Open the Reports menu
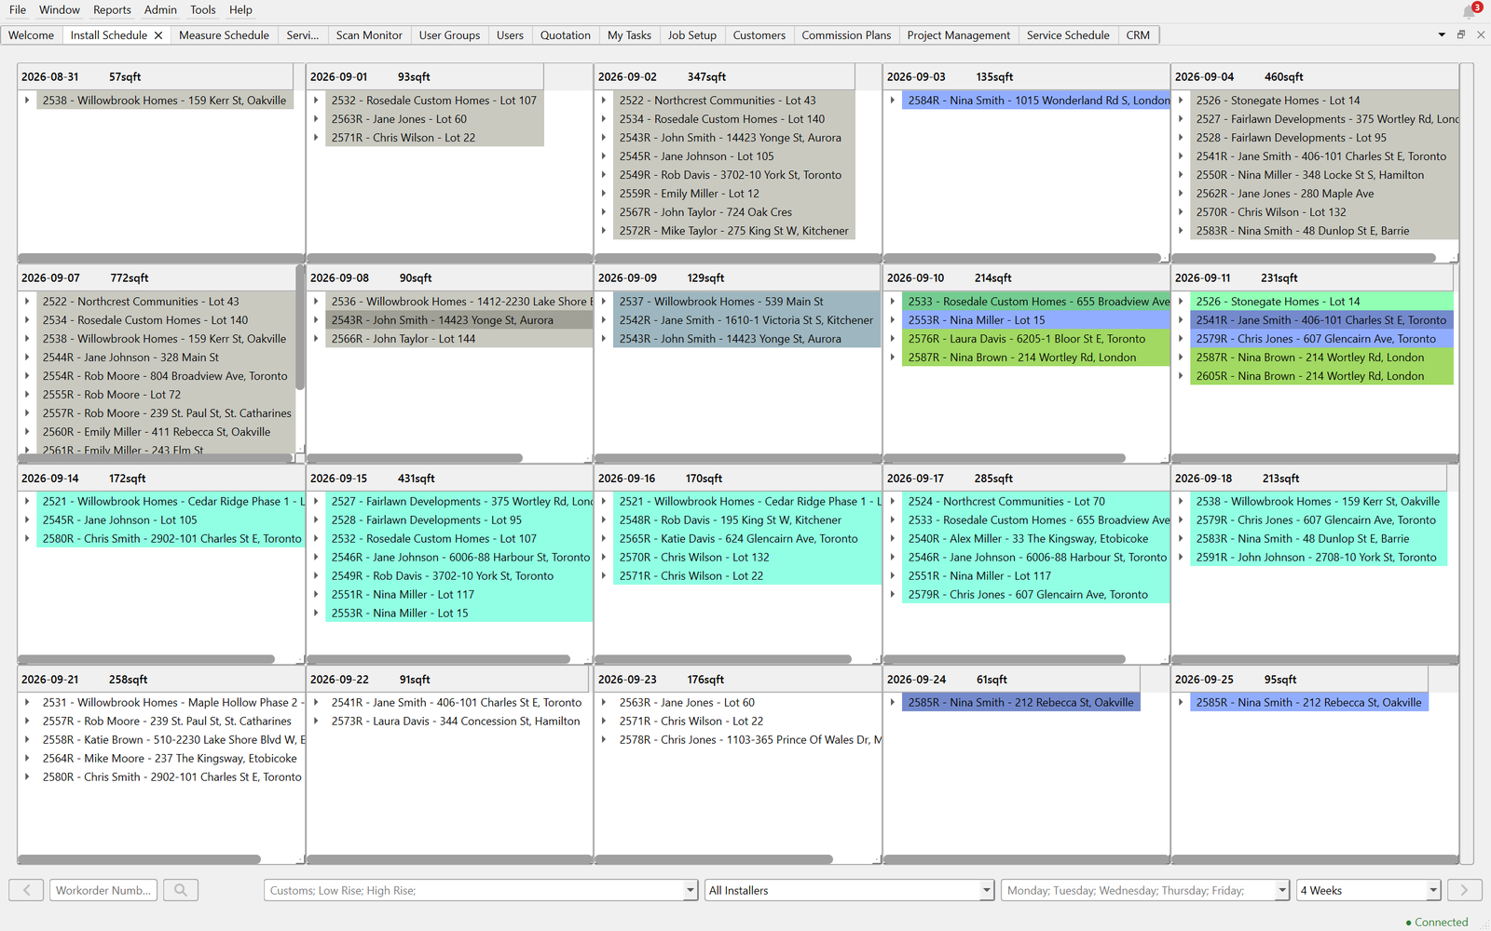The height and width of the screenshot is (931, 1491). (113, 10)
